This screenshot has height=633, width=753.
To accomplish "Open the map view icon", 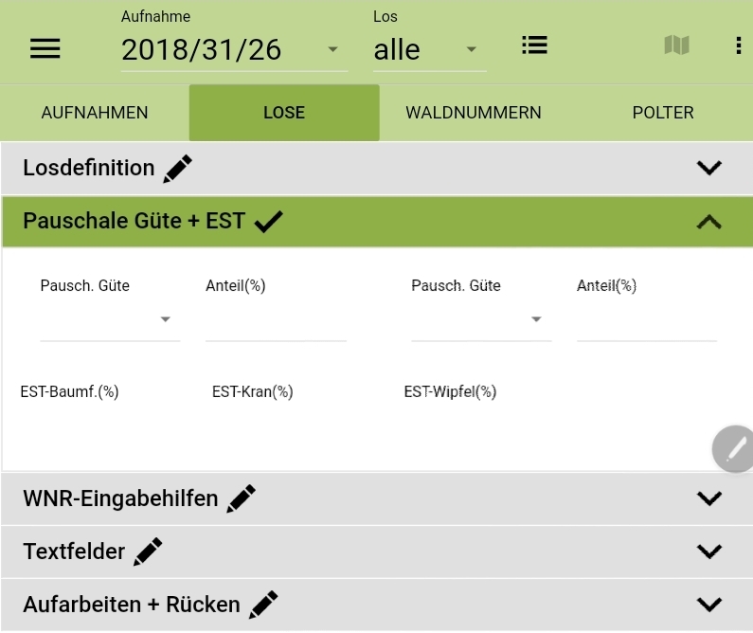I will pyautogui.click(x=676, y=45).
